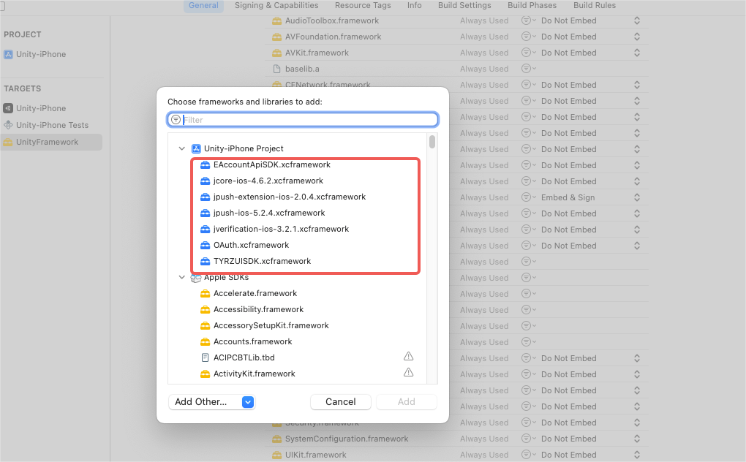The height and width of the screenshot is (462, 746).
Task: Click the Add button
Action: pyautogui.click(x=407, y=402)
